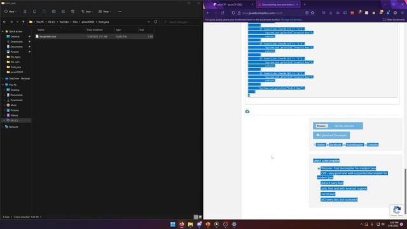Click the taskbar clock and date
The height and width of the screenshot is (229, 407).
coord(394,225)
